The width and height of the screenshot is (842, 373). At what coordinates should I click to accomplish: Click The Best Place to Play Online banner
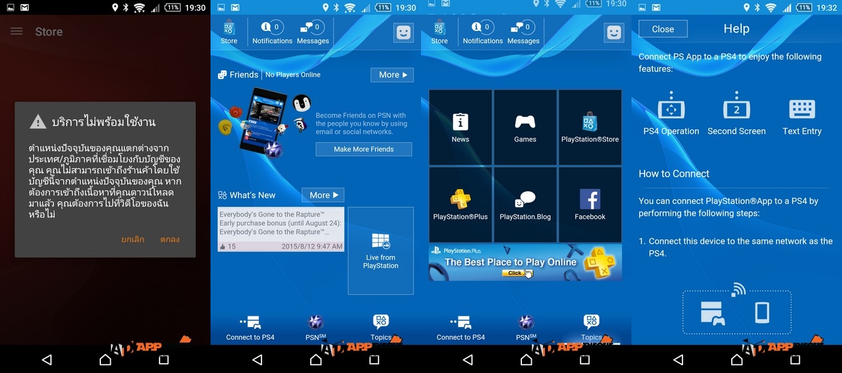[525, 262]
